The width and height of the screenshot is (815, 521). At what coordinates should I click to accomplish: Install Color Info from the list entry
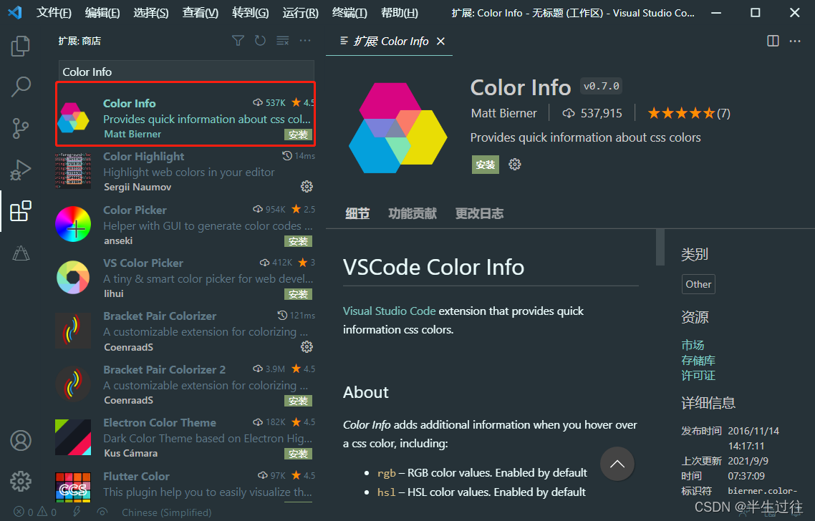point(299,135)
